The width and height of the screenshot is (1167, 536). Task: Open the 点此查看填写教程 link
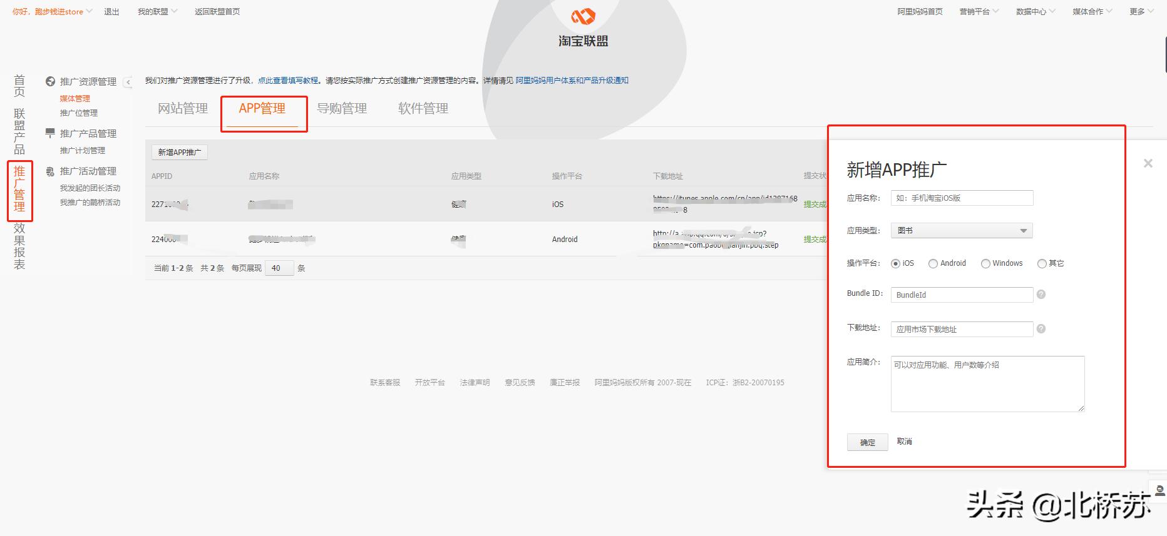288,81
